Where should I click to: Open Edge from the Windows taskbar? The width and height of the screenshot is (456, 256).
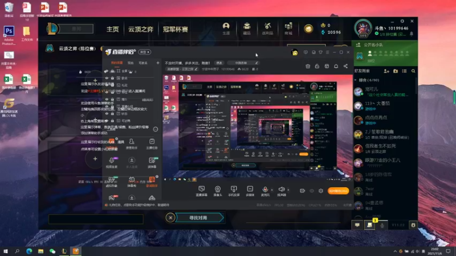point(29,251)
